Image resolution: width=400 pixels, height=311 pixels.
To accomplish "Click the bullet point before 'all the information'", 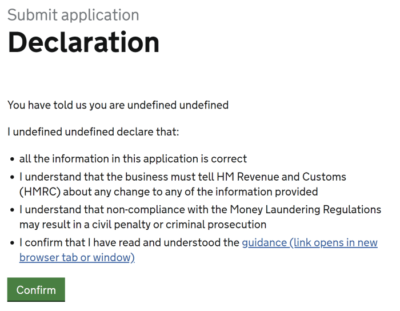I will click(12, 159).
